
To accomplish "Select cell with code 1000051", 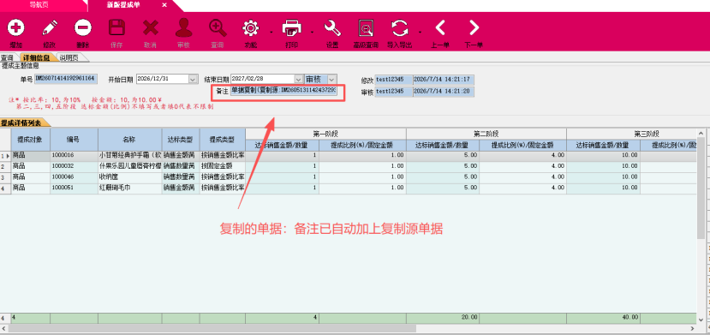I will point(74,188).
